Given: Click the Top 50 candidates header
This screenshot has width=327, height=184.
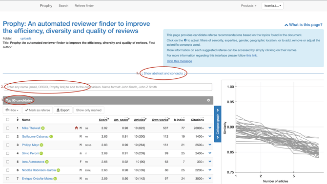Looking at the screenshot, I should pyautogui.click(x=19, y=100).
